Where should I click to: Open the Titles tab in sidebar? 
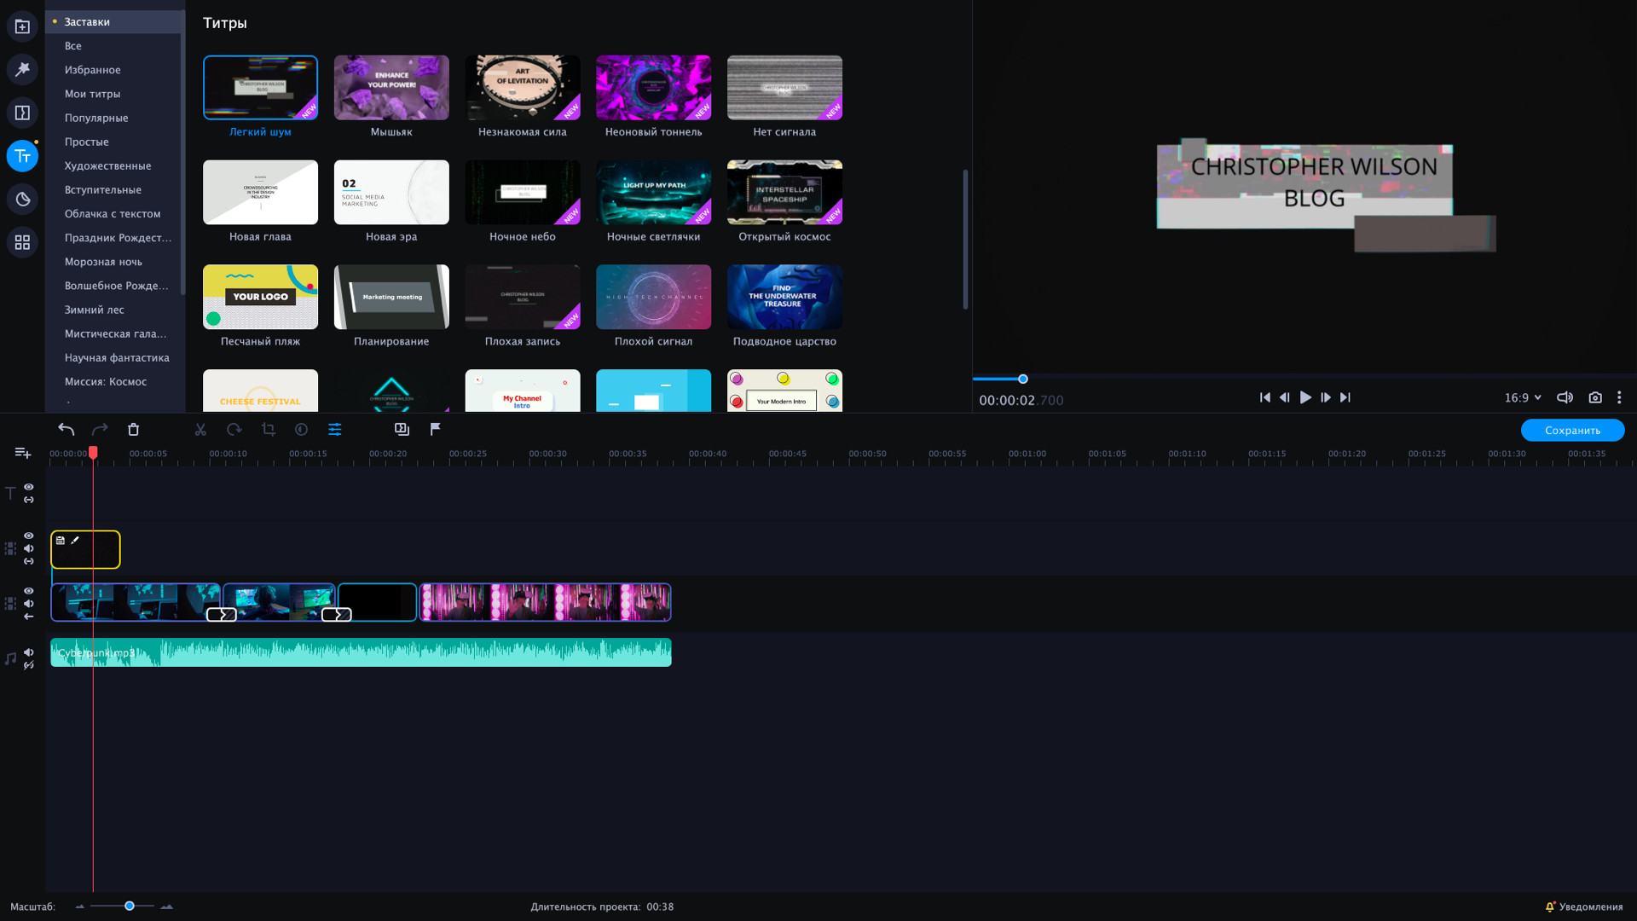click(x=22, y=156)
